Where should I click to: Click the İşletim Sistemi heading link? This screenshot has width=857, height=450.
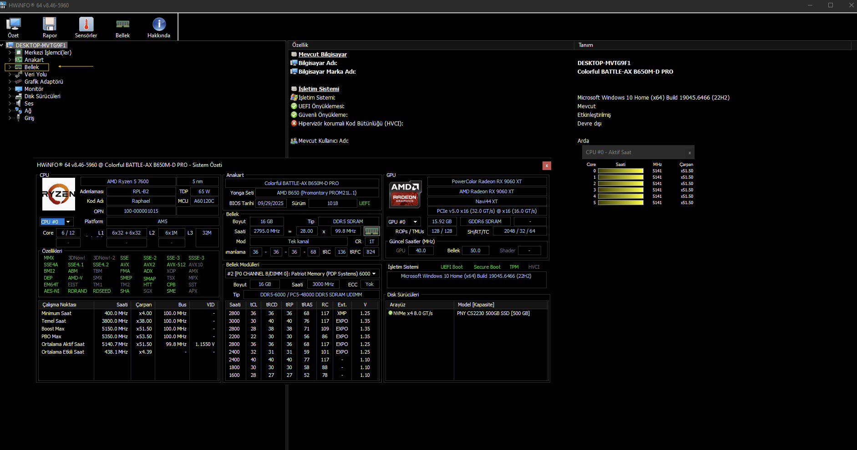[319, 89]
